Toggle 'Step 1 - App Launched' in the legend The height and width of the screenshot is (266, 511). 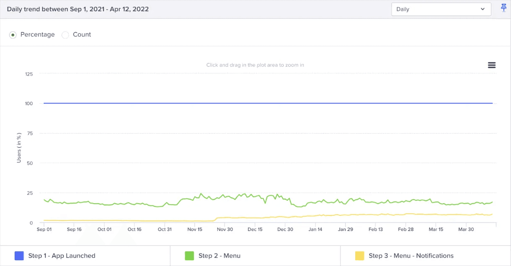[x=61, y=255]
